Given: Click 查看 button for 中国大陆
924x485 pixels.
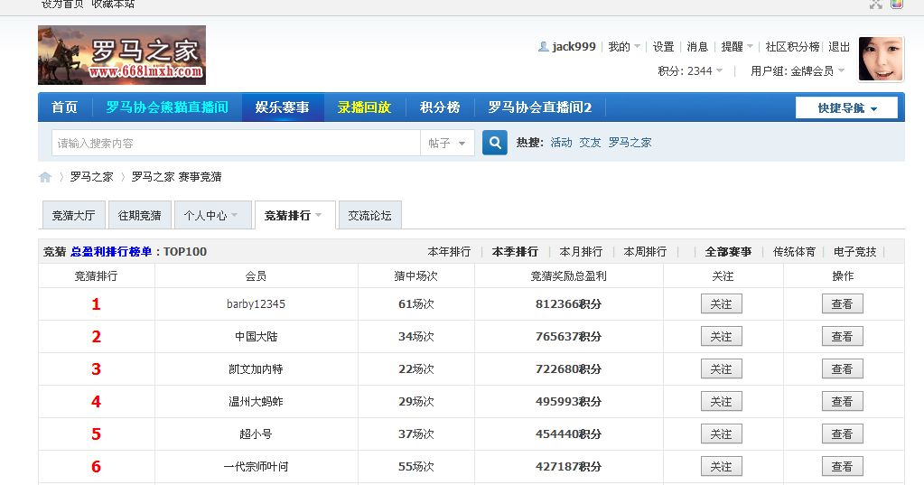Looking at the screenshot, I should point(842,337).
